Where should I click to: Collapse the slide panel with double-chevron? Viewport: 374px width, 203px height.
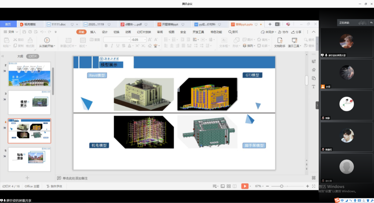pyautogui.click(x=3, y=56)
